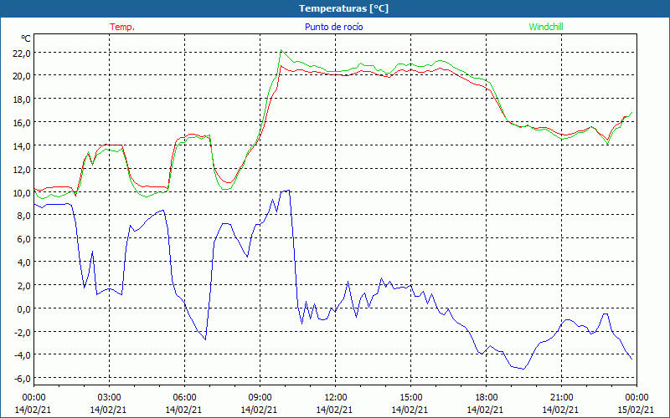This screenshot has height=418, width=670.
Task: Click the 12,0 y-axis value
Action: pyautogui.click(x=23, y=170)
